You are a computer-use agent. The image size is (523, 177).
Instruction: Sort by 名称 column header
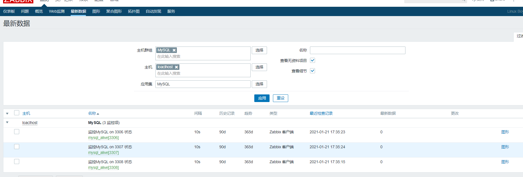(x=94, y=113)
